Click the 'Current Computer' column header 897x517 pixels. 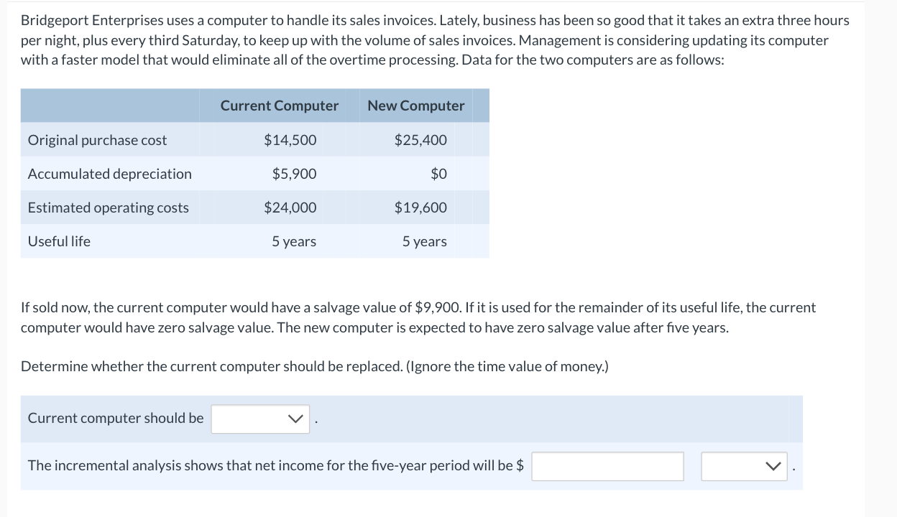click(x=279, y=106)
